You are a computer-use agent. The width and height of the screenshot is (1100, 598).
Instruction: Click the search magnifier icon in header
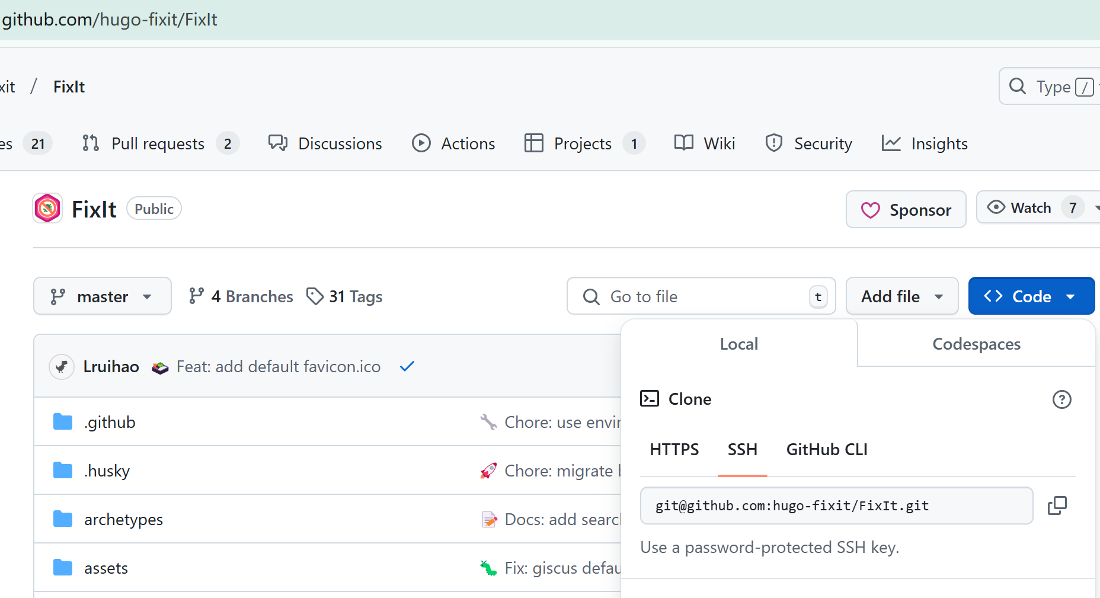pos(1018,87)
